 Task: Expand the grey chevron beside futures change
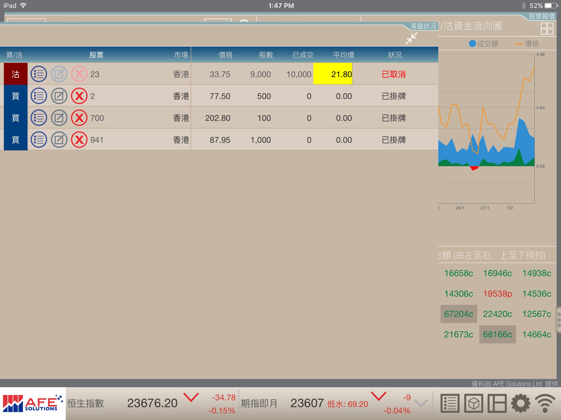coord(421,403)
